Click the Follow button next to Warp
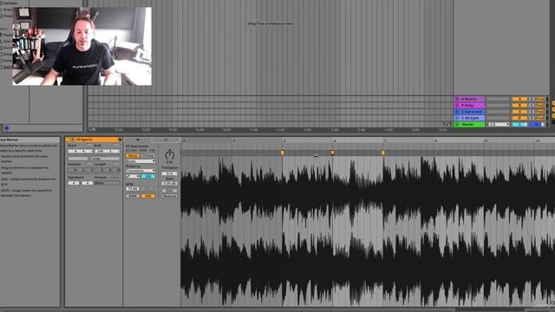Image resolution: width=555 pixels, height=312 pixels. coord(148,156)
